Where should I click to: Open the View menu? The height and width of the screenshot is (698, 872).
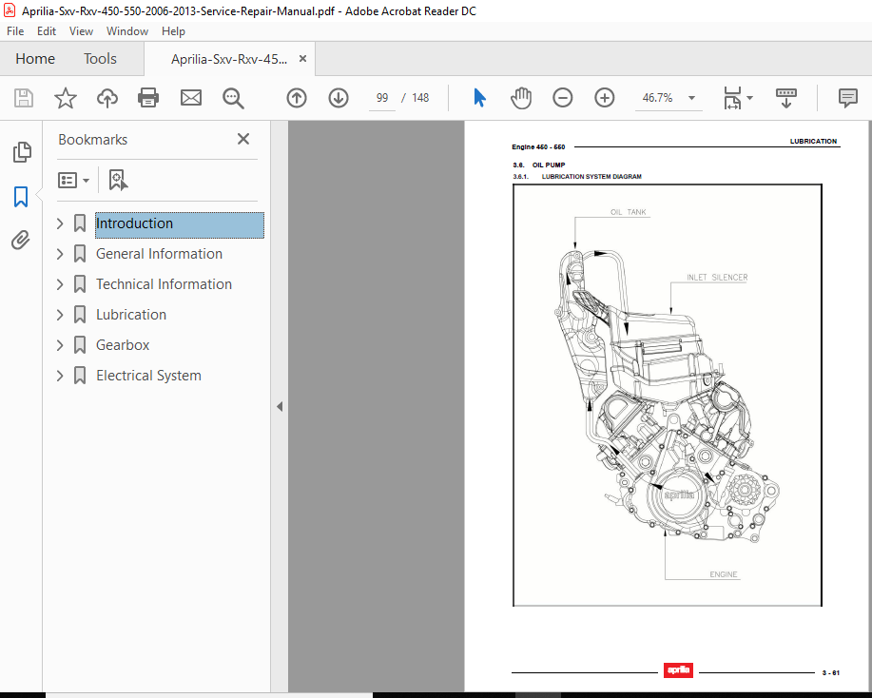[x=81, y=31]
